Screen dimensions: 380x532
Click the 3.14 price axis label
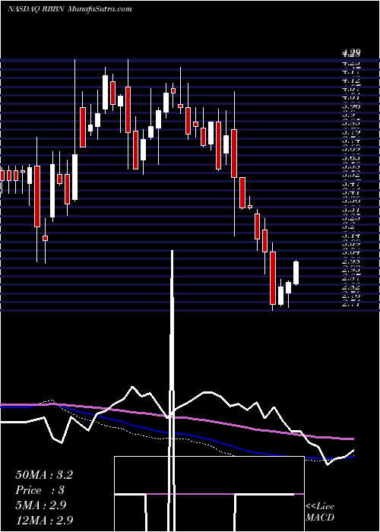(351, 236)
